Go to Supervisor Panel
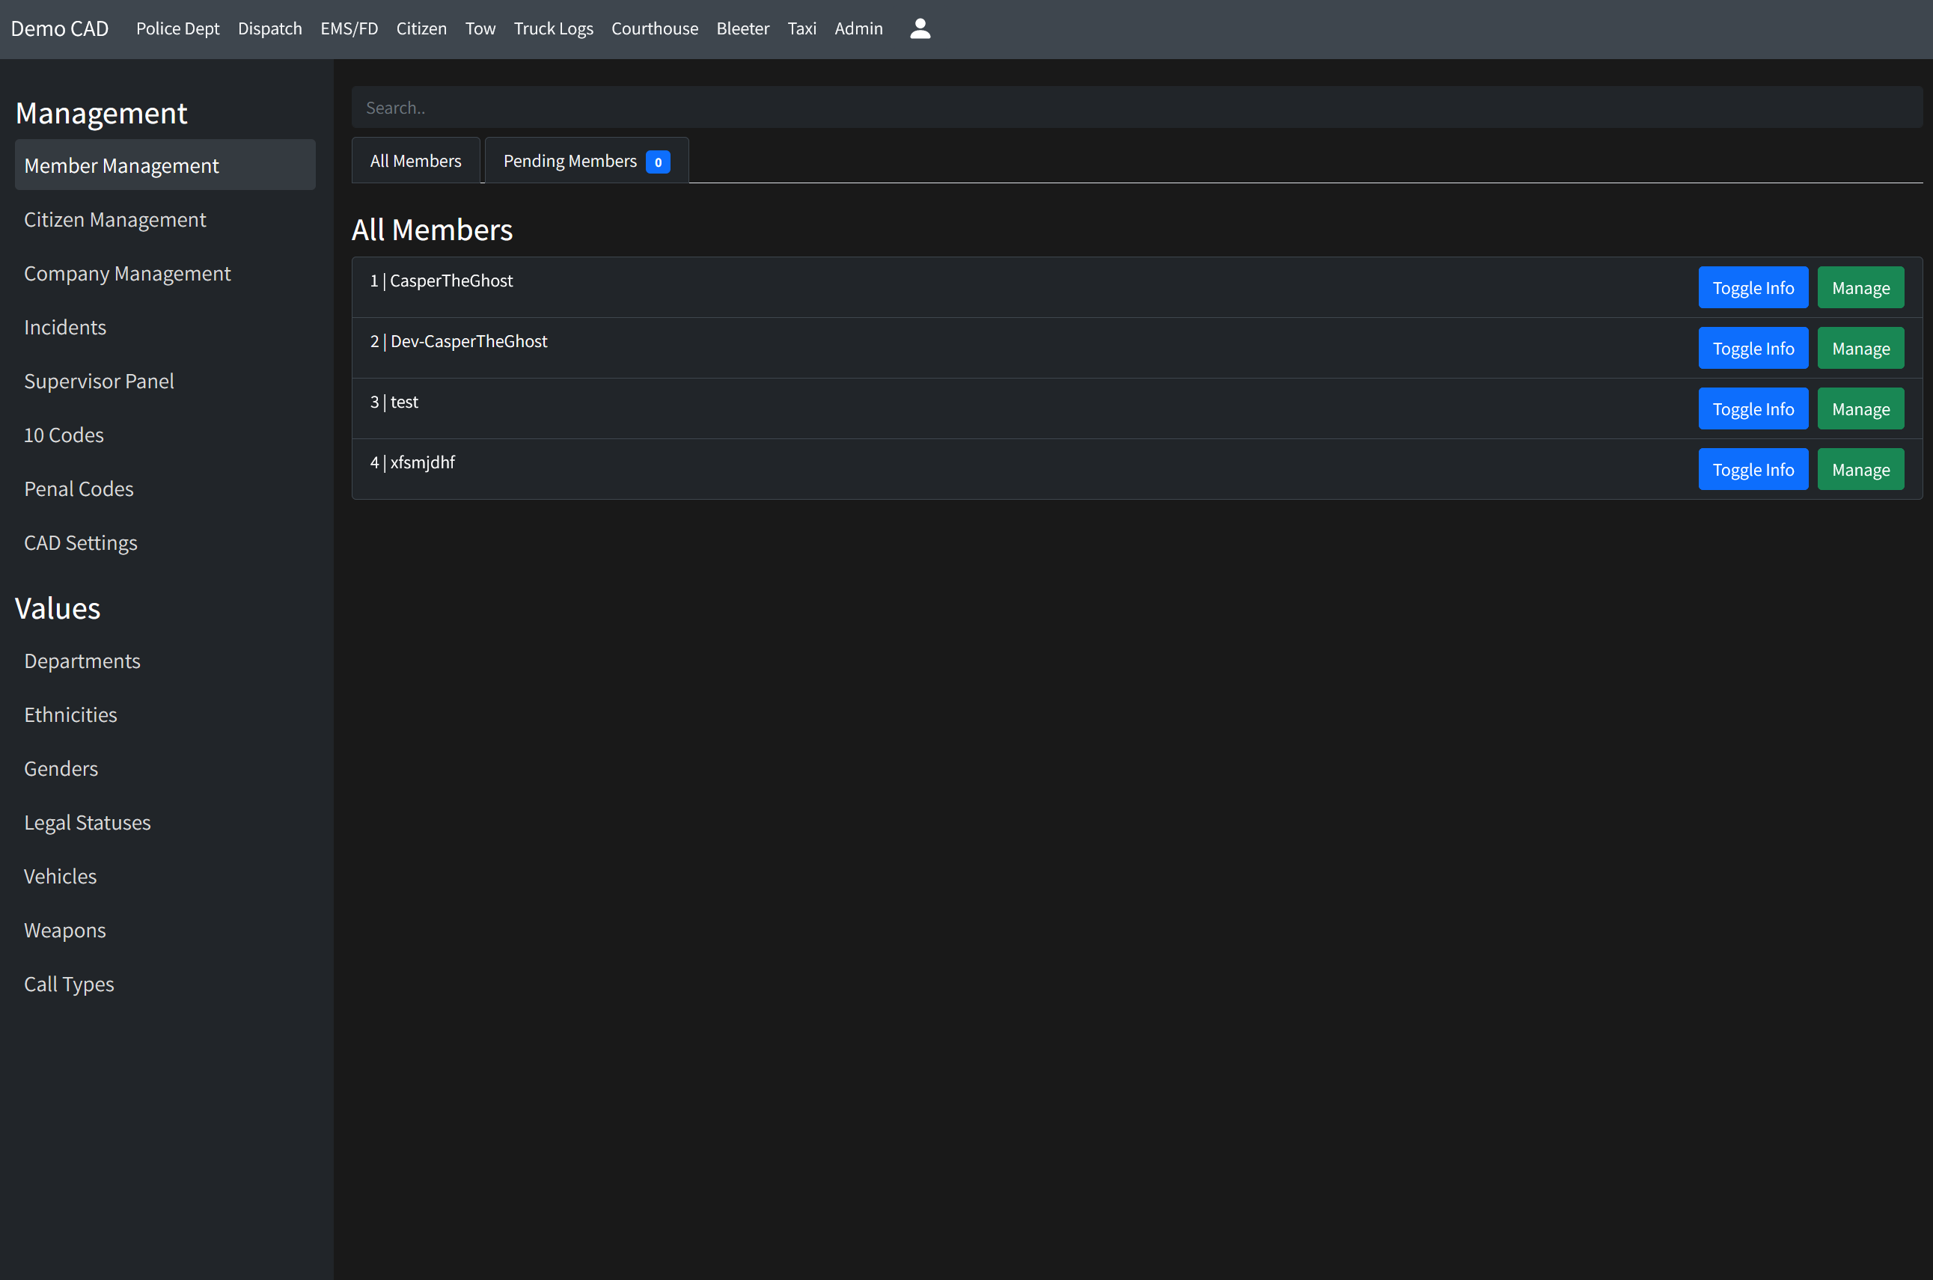This screenshot has width=1933, height=1280. coord(99,382)
